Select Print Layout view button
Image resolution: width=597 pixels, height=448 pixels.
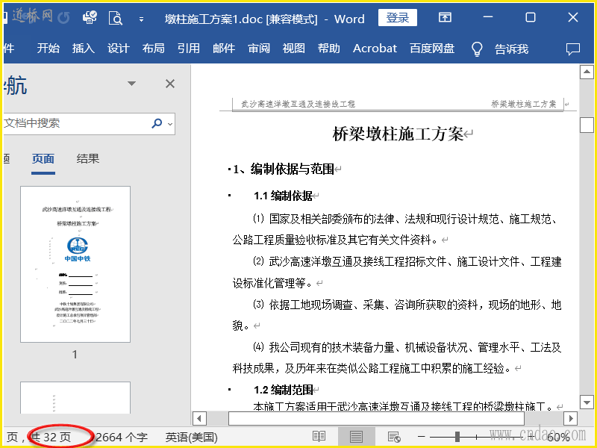point(357,437)
